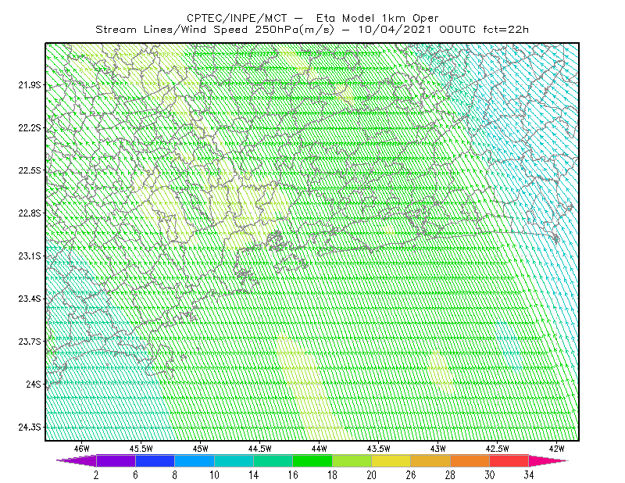Click the 'fct=22h' forecast hour text
625x483 pixels.
[505, 30]
